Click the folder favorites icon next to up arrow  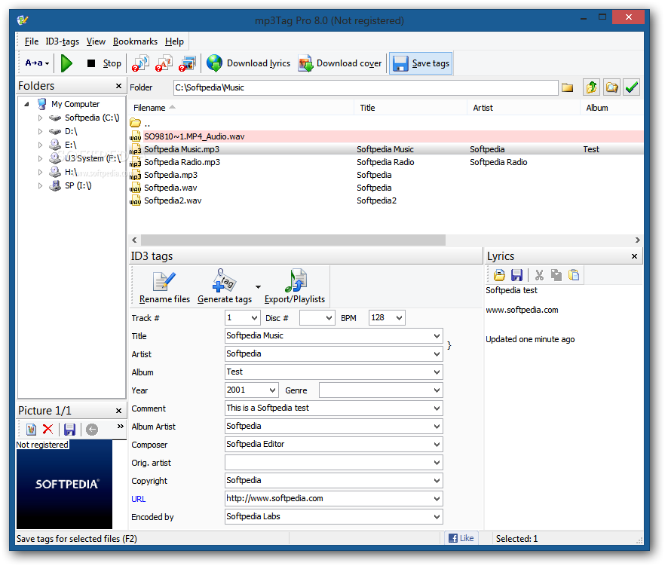pos(611,87)
